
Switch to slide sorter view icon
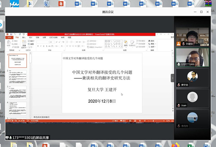pos(135,121)
